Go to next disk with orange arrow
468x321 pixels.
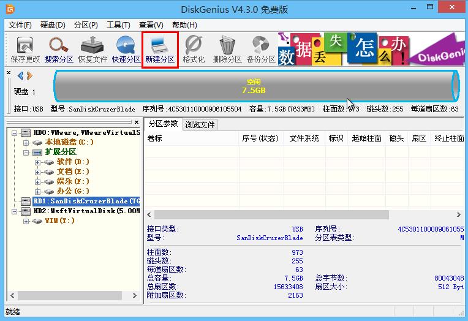click(x=29, y=75)
